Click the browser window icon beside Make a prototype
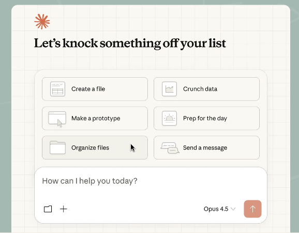 57,119
